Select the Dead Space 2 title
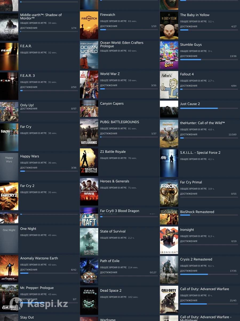Screen dimensions: 240x321 (111, 291)
